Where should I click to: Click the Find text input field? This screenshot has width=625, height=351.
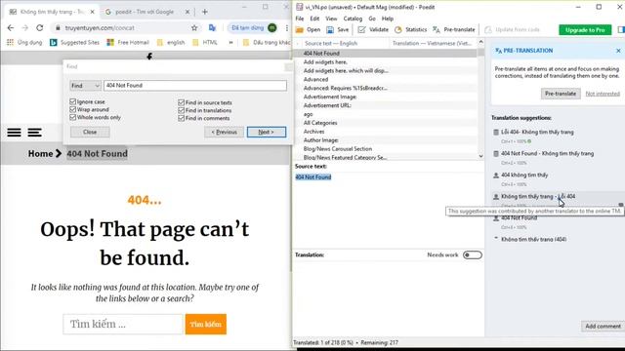(x=195, y=86)
